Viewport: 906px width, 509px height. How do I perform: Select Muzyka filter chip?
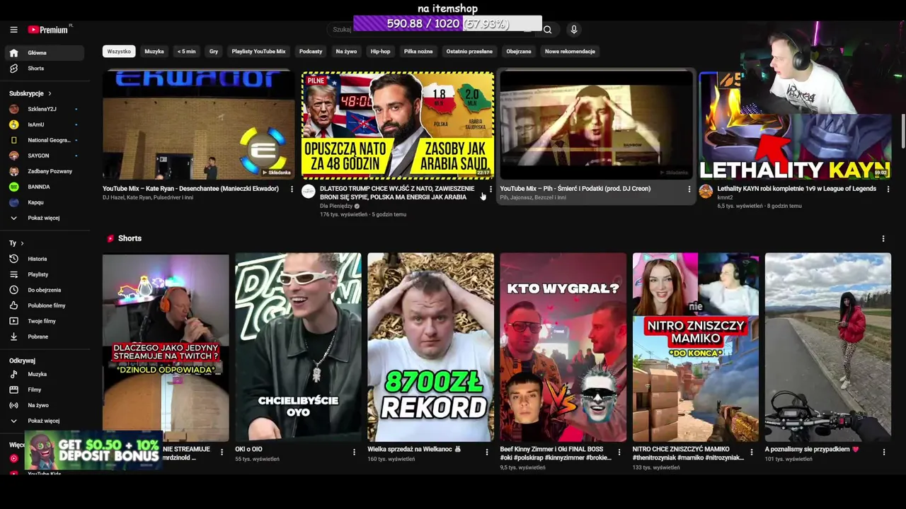click(x=154, y=52)
